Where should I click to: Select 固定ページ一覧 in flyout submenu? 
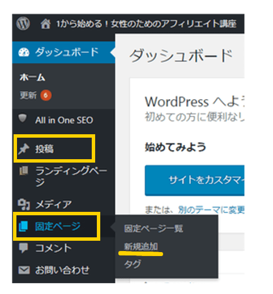pyautogui.click(x=153, y=229)
